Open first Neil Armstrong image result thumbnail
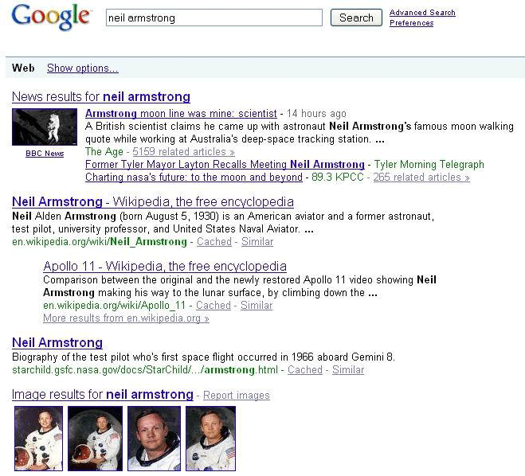Screen dimensions: 525x476 [38, 439]
